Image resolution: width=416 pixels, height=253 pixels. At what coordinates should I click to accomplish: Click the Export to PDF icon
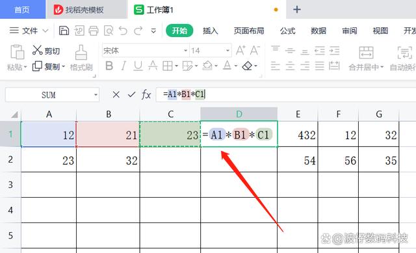(x=79, y=31)
